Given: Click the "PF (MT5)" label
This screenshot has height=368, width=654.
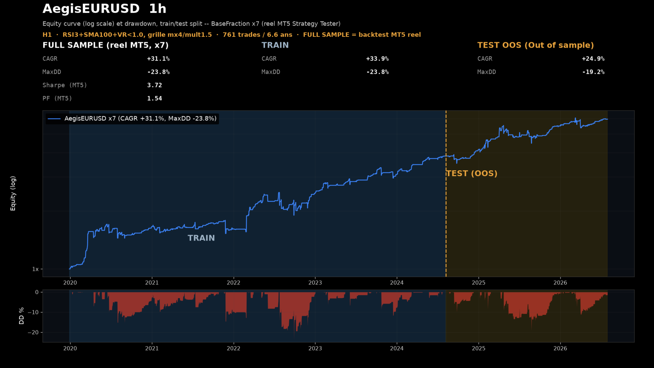Looking at the screenshot, I should click(x=57, y=98).
